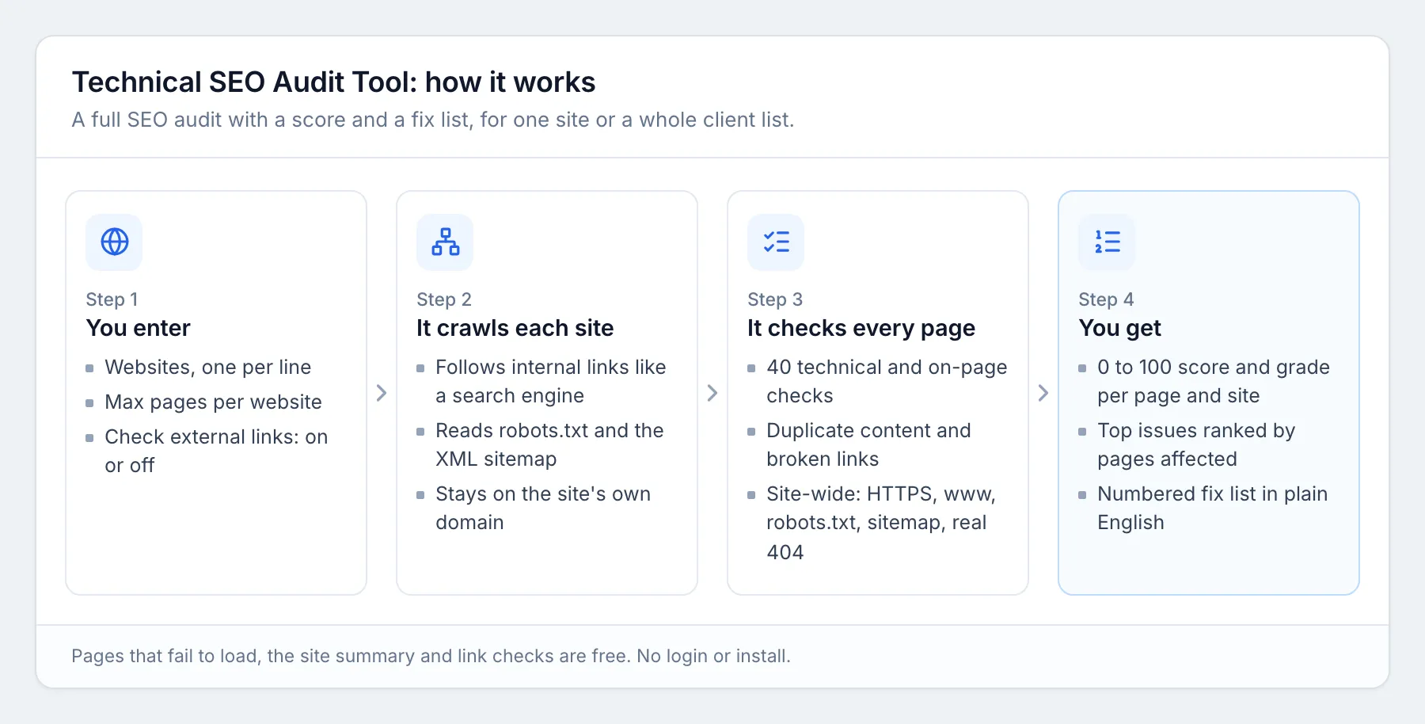Select the 'Step 4' label
1425x724 pixels.
(x=1106, y=299)
